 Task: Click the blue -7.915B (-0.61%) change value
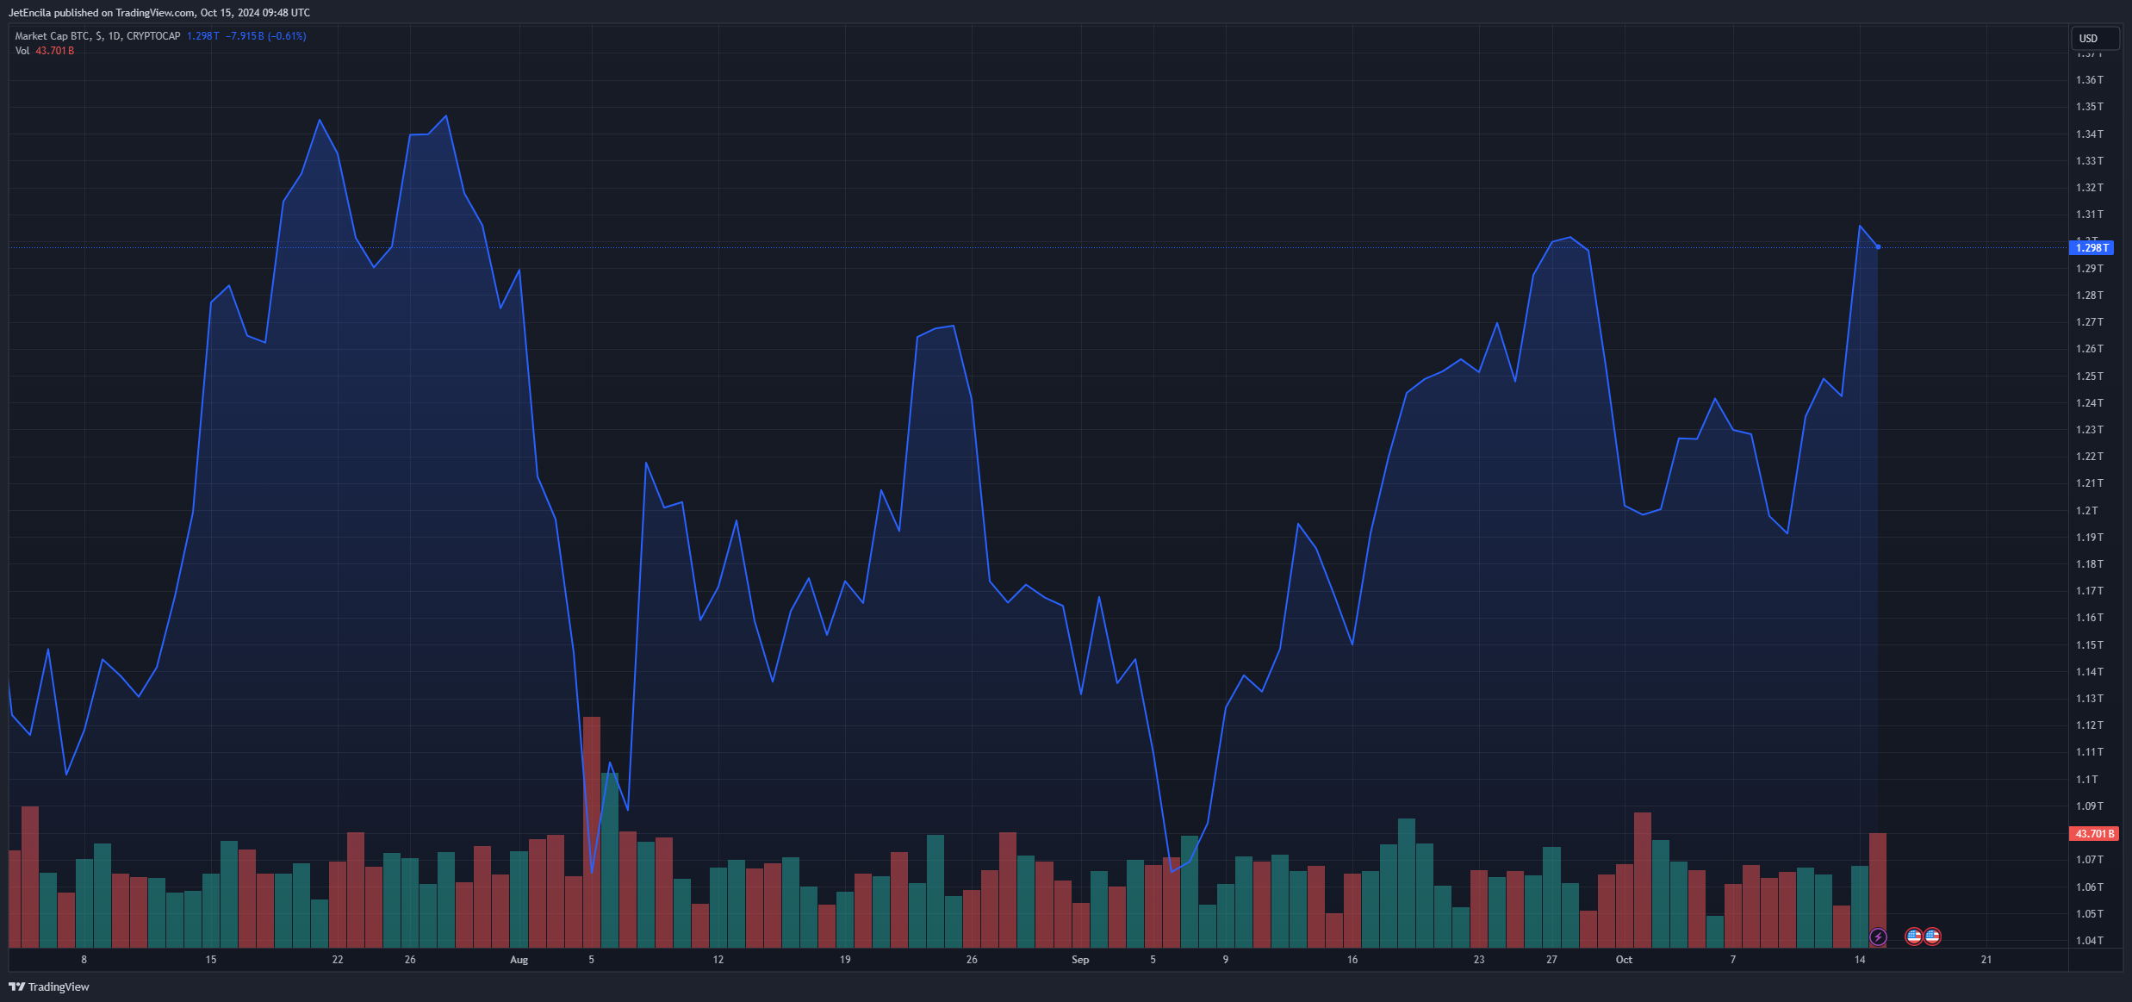[x=265, y=36]
